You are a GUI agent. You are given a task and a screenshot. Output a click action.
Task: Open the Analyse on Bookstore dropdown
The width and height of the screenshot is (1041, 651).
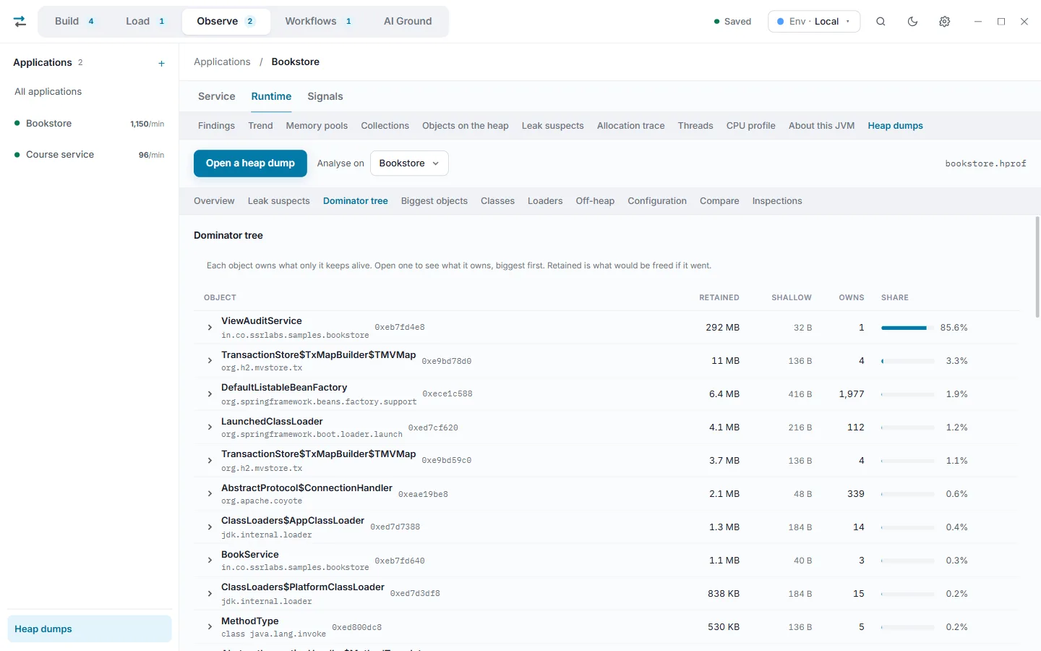(x=409, y=163)
